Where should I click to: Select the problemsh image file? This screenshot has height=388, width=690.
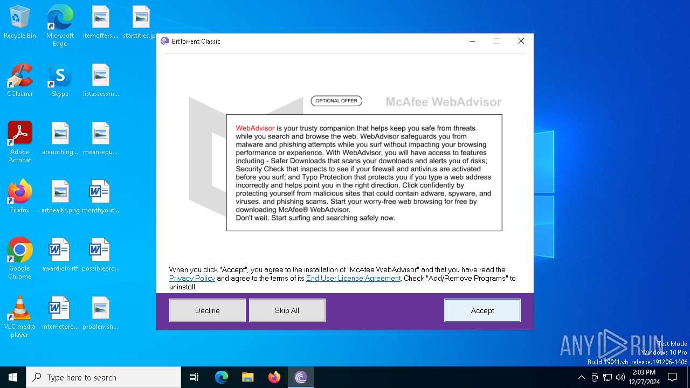tap(101, 314)
